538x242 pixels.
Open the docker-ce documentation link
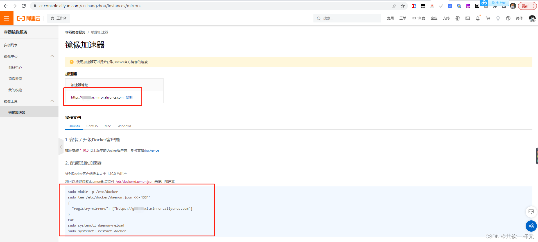pyautogui.click(x=152, y=150)
